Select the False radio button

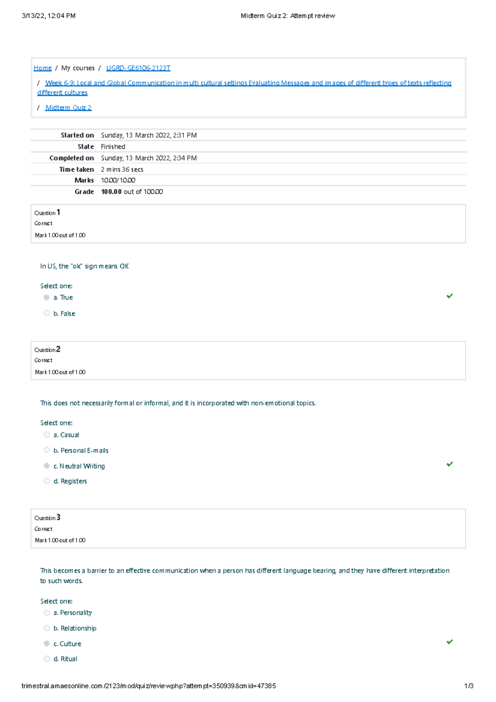pyautogui.click(x=47, y=313)
